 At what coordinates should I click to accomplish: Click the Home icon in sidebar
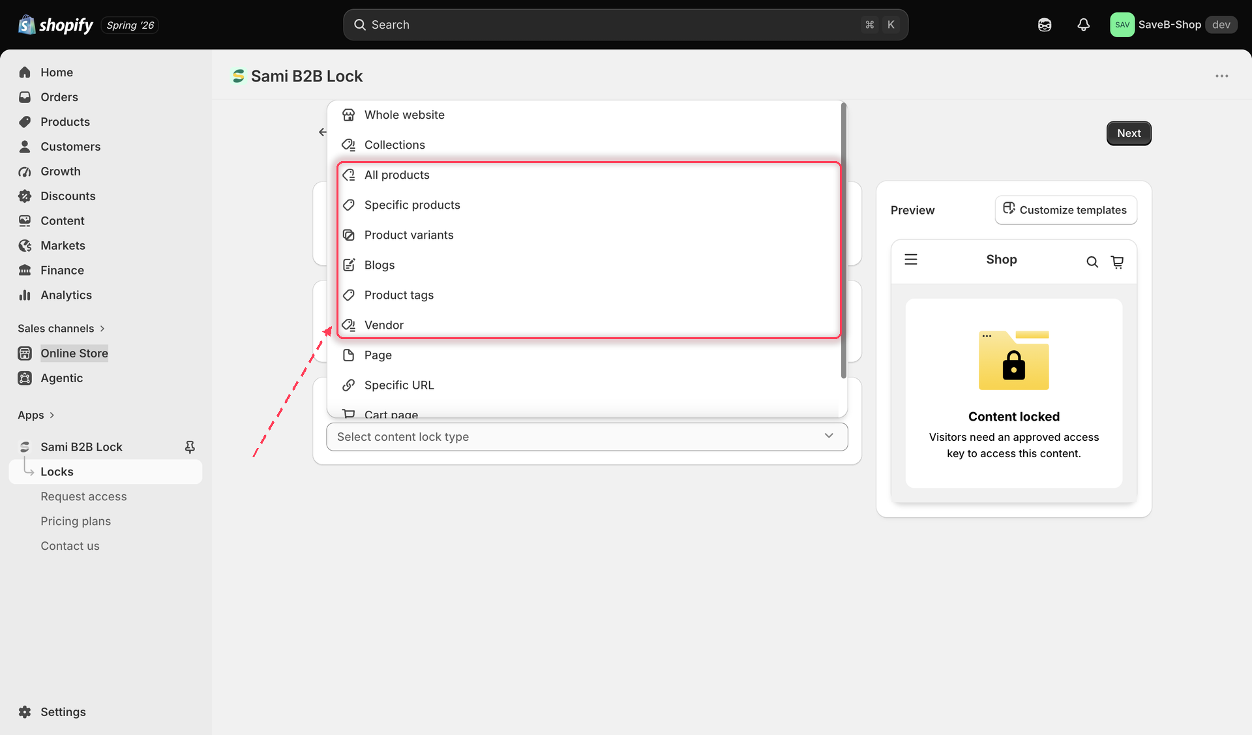point(25,72)
